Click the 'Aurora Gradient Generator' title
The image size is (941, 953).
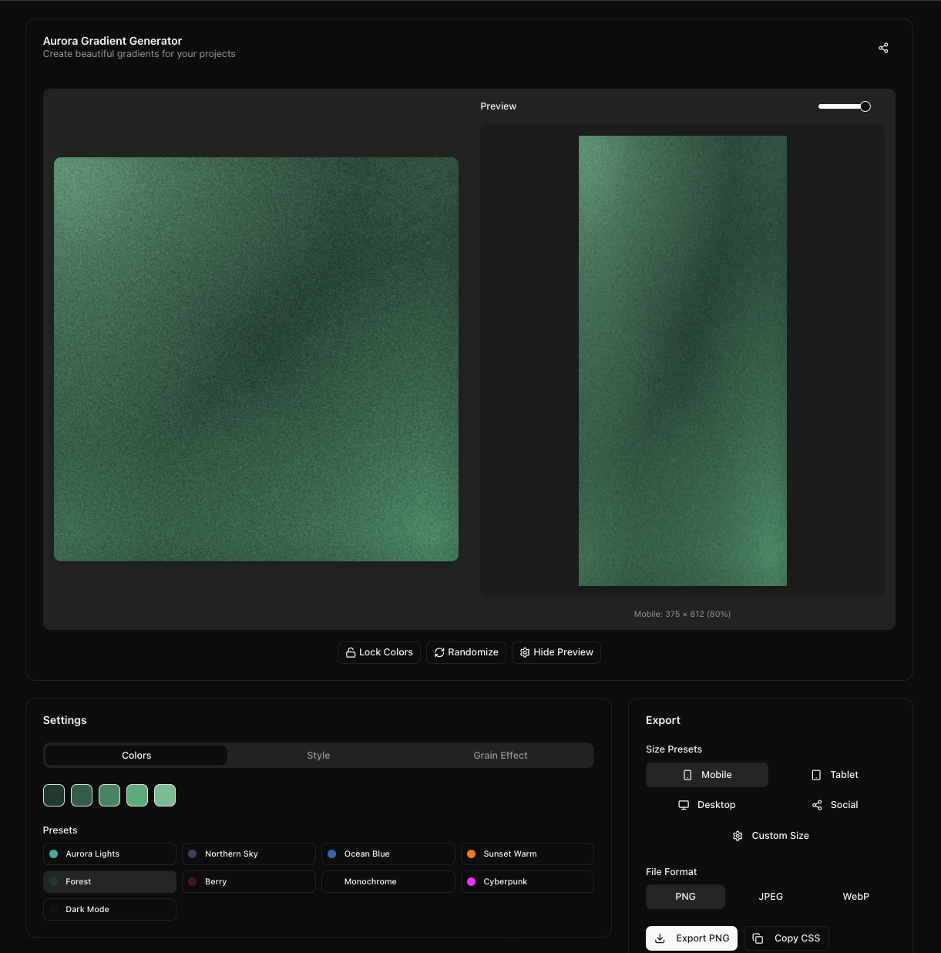pyautogui.click(x=113, y=41)
